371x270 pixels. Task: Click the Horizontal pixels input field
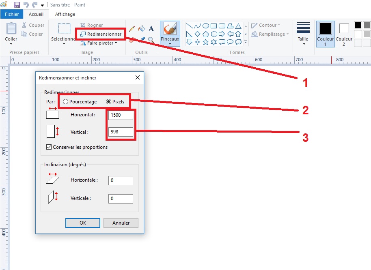121,115
